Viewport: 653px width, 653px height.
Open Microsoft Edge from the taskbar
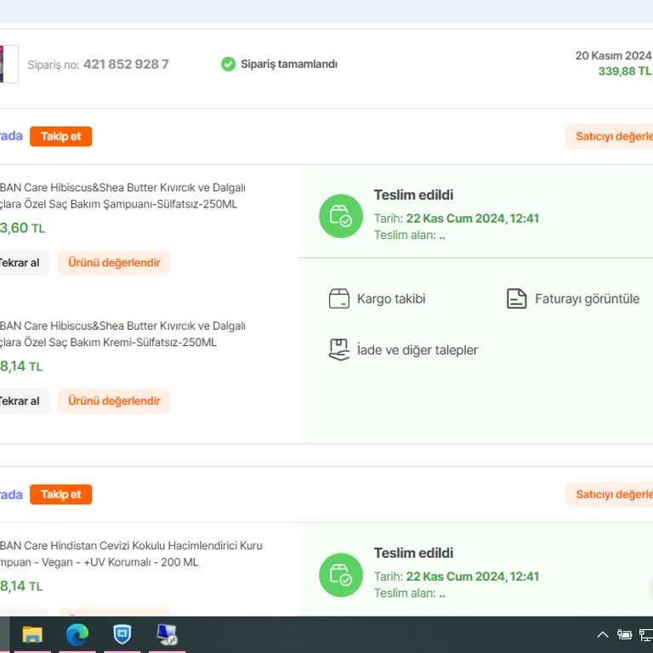[x=77, y=634]
